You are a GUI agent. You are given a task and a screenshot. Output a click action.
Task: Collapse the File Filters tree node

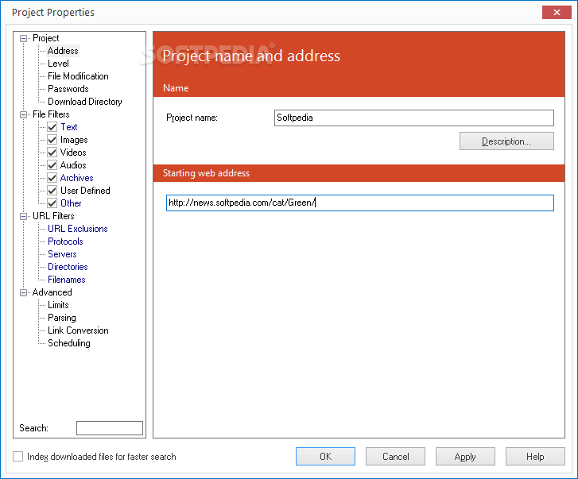(23, 114)
